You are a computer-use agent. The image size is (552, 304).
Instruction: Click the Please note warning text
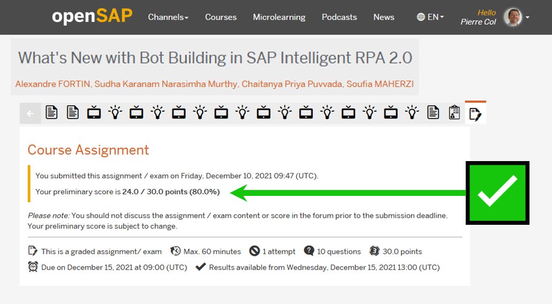(x=237, y=221)
